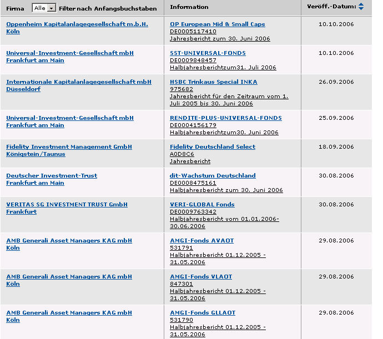
Task: Click the Firma column header
Action: coord(15,8)
